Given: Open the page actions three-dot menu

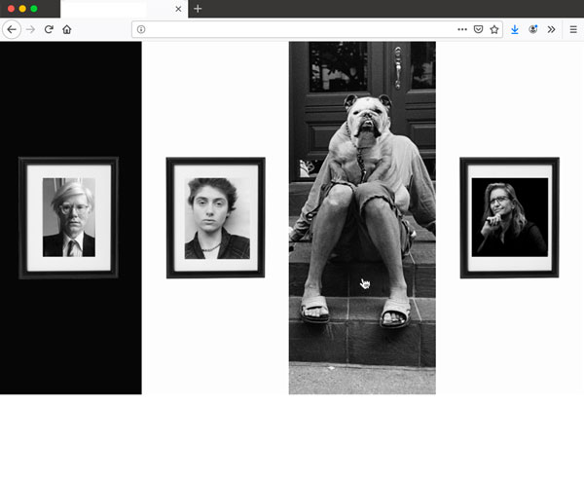Looking at the screenshot, I should coord(462,29).
